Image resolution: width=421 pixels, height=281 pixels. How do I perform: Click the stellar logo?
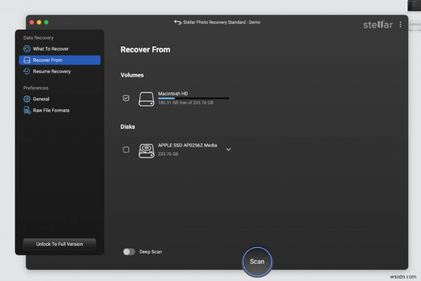[x=378, y=24]
